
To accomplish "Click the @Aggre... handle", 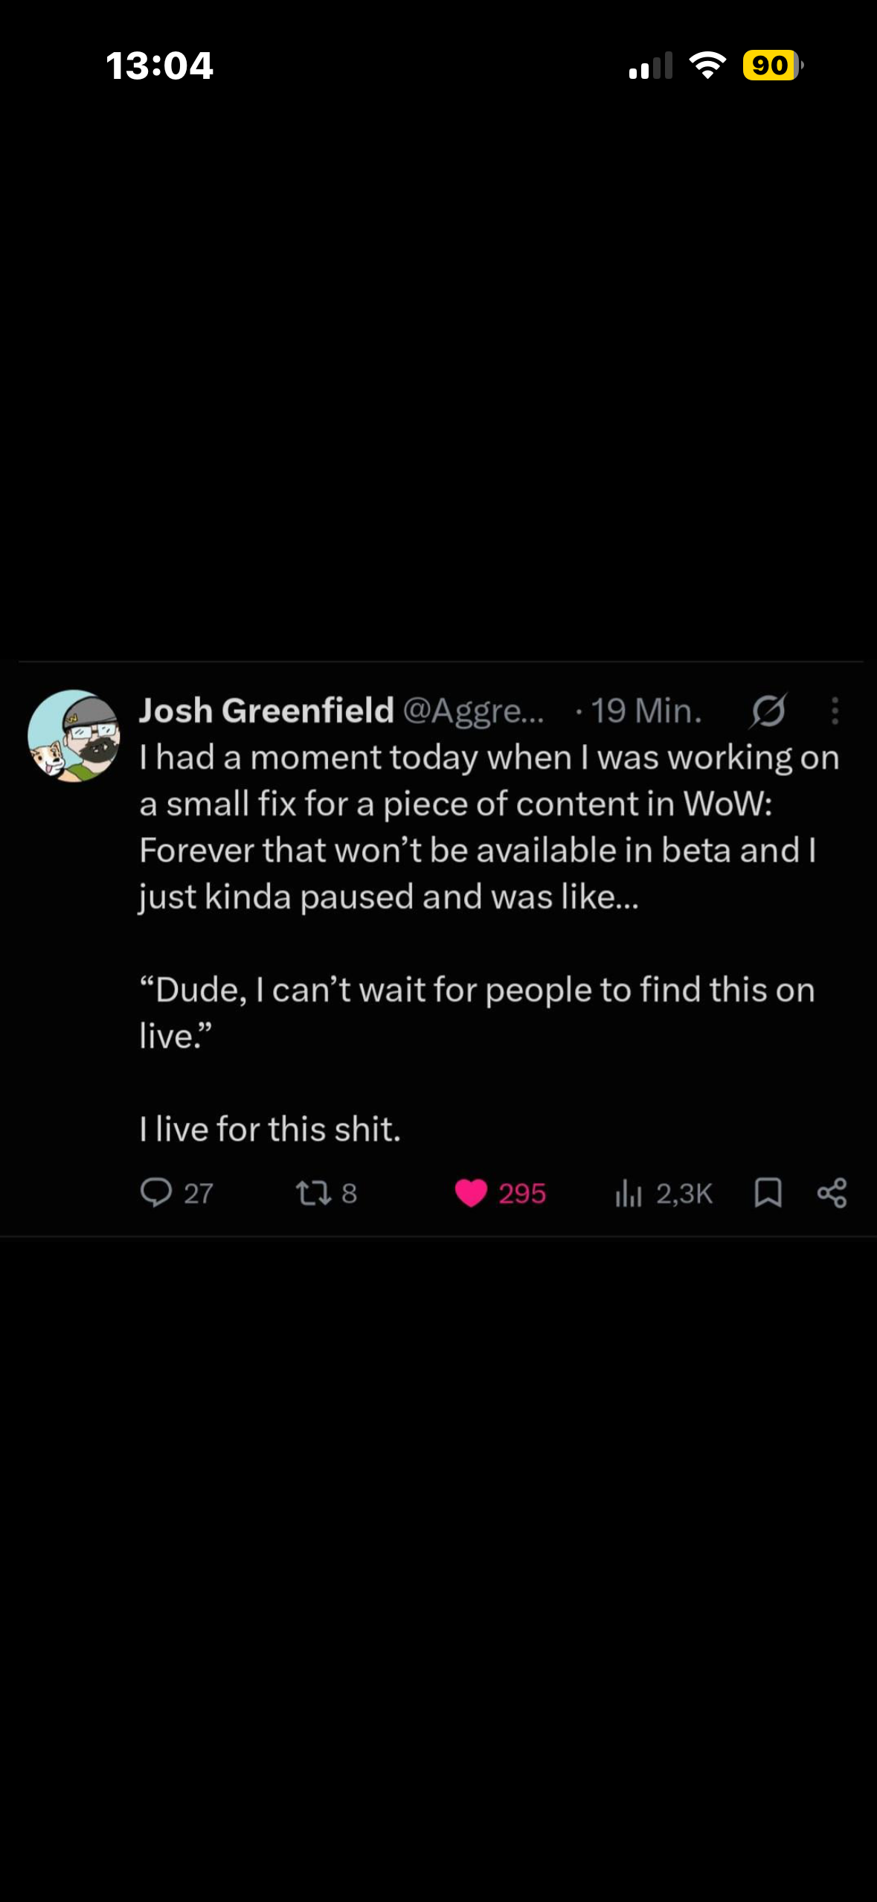I will pyautogui.click(x=474, y=711).
